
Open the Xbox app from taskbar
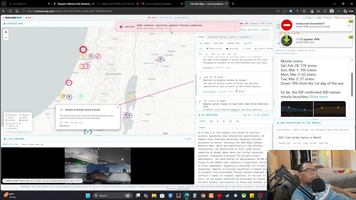click(244, 196)
